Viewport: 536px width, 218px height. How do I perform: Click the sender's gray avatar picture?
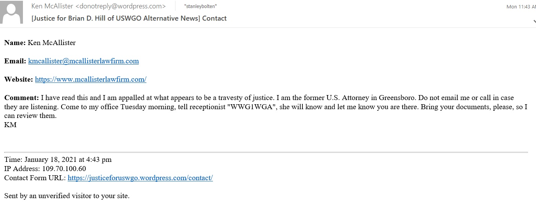[11, 12]
